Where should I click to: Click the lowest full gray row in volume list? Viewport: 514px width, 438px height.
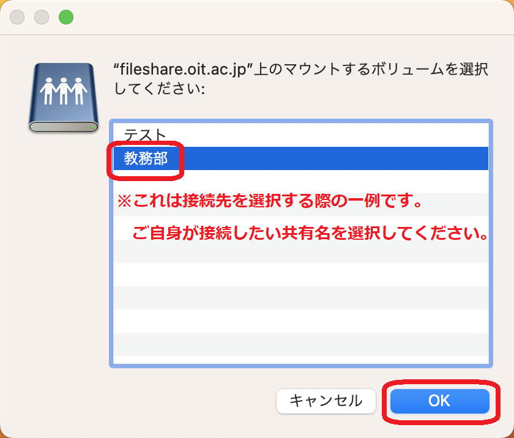pos(300,344)
